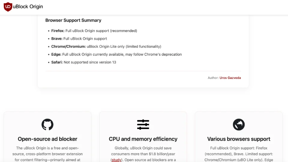Click the sliders icon above CPU efficiency

coord(143,124)
